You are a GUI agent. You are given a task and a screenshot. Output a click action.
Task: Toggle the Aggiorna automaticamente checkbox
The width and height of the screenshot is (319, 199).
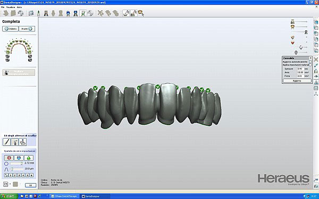pyautogui.click(x=310, y=62)
